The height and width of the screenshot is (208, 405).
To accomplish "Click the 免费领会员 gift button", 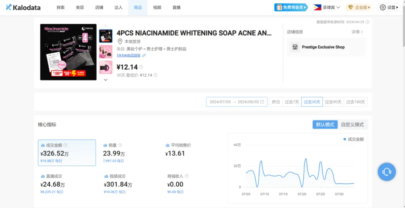I will click(291, 7).
